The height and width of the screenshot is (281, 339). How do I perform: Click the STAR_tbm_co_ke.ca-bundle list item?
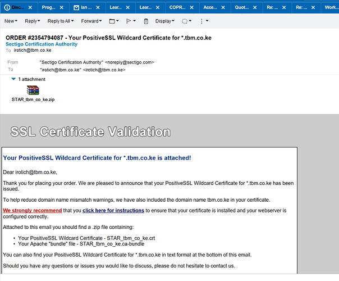pos(81,244)
